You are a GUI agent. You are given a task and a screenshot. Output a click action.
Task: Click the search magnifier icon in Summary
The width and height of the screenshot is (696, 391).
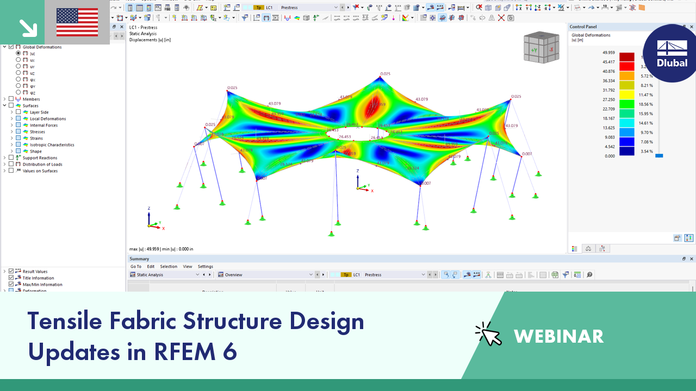(589, 275)
